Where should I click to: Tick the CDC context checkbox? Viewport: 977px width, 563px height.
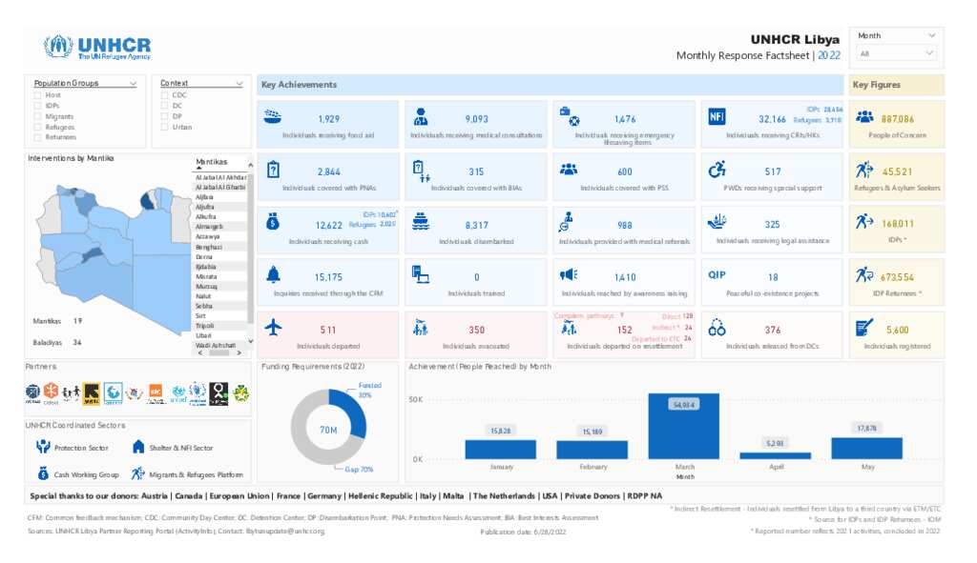164,95
